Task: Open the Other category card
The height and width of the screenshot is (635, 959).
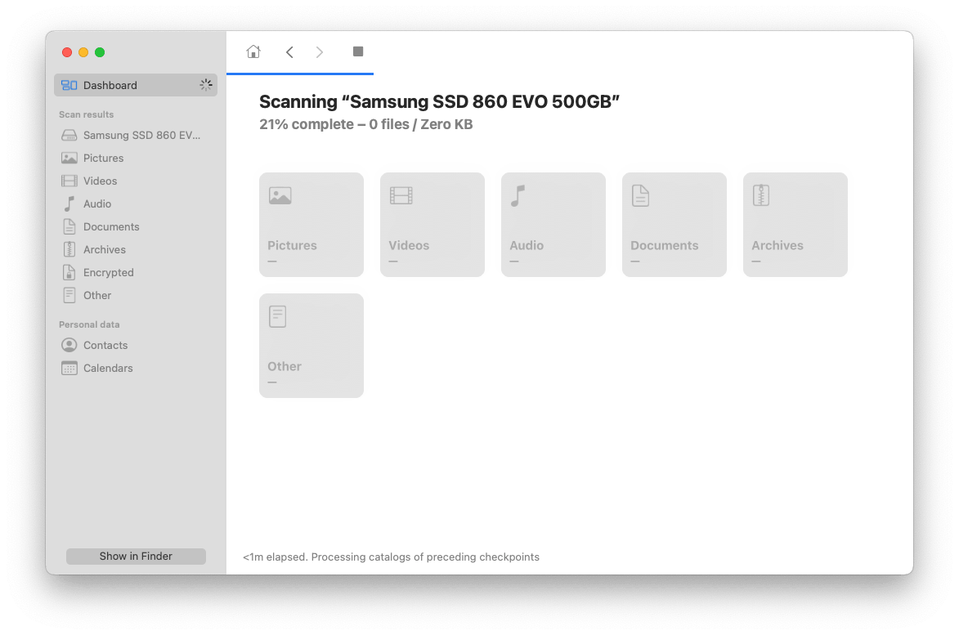Action: pyautogui.click(x=311, y=346)
